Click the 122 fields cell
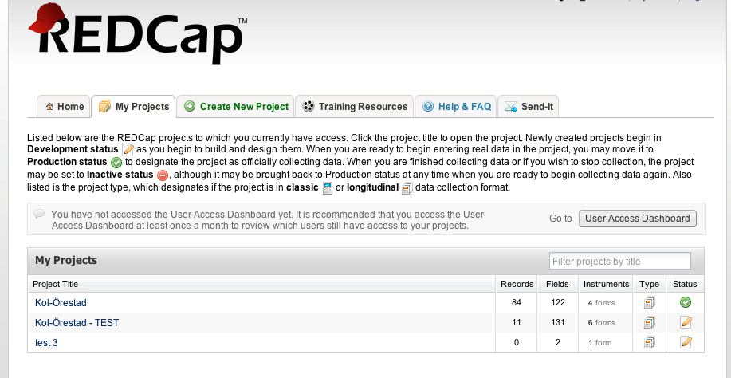This screenshot has height=378, width=731. [x=557, y=303]
